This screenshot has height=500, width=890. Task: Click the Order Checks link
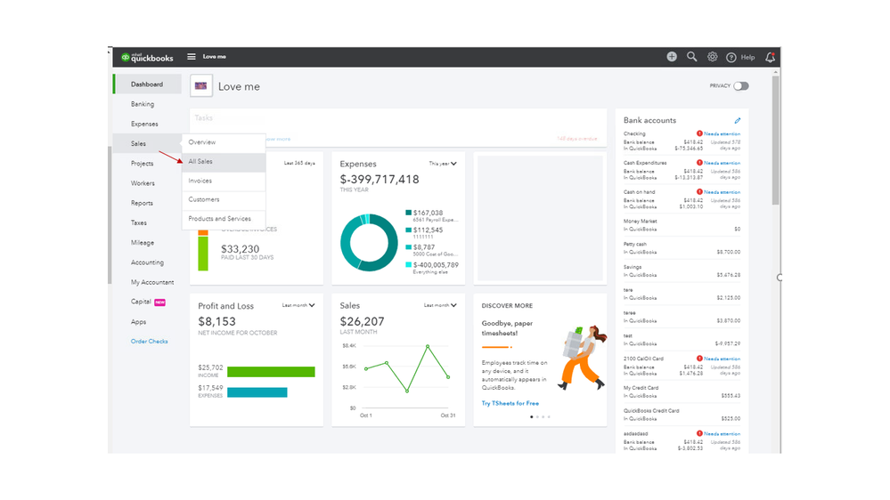150,342
